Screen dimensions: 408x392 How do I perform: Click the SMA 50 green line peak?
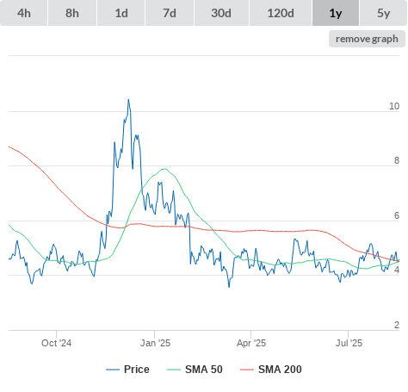coord(165,169)
